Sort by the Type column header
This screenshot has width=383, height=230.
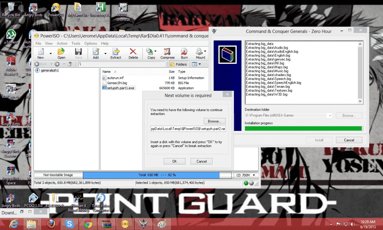point(191,72)
